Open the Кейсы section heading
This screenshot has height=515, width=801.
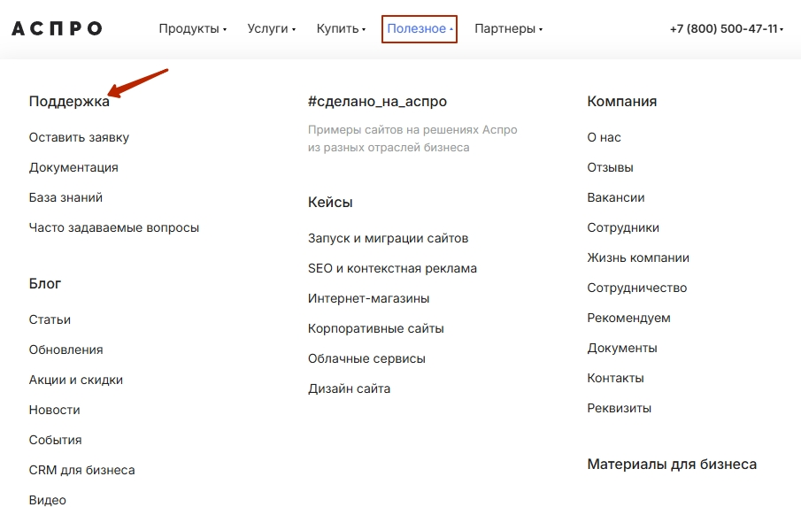click(330, 203)
